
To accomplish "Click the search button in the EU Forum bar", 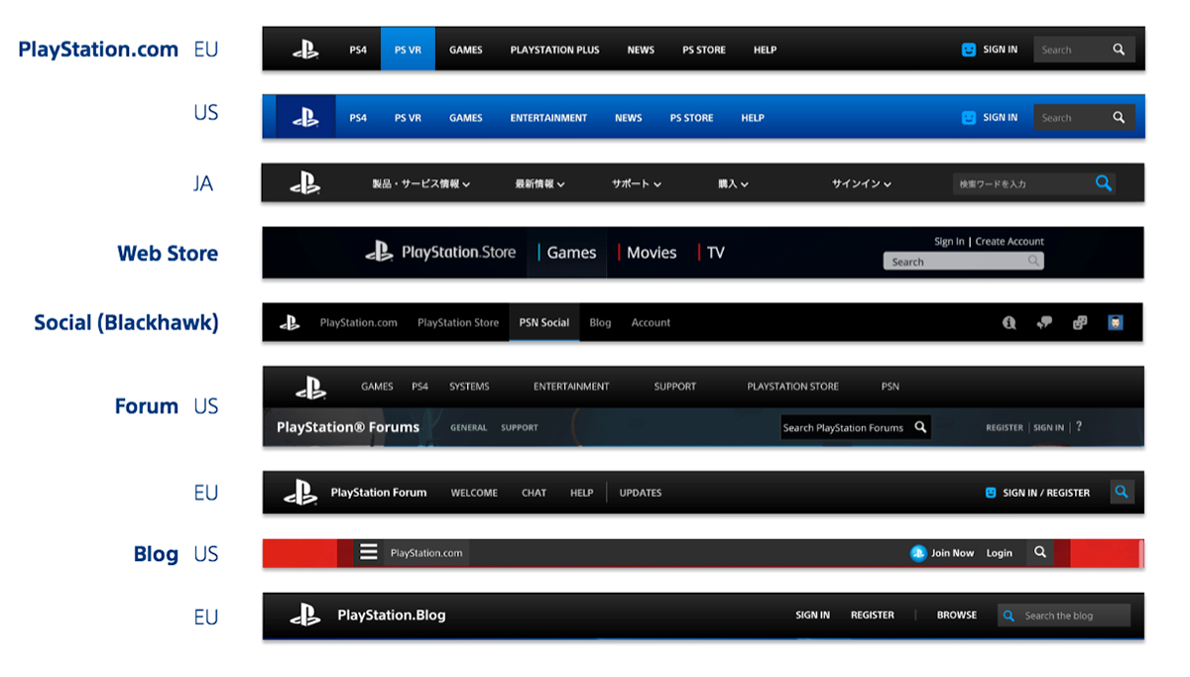I will coord(1122,492).
